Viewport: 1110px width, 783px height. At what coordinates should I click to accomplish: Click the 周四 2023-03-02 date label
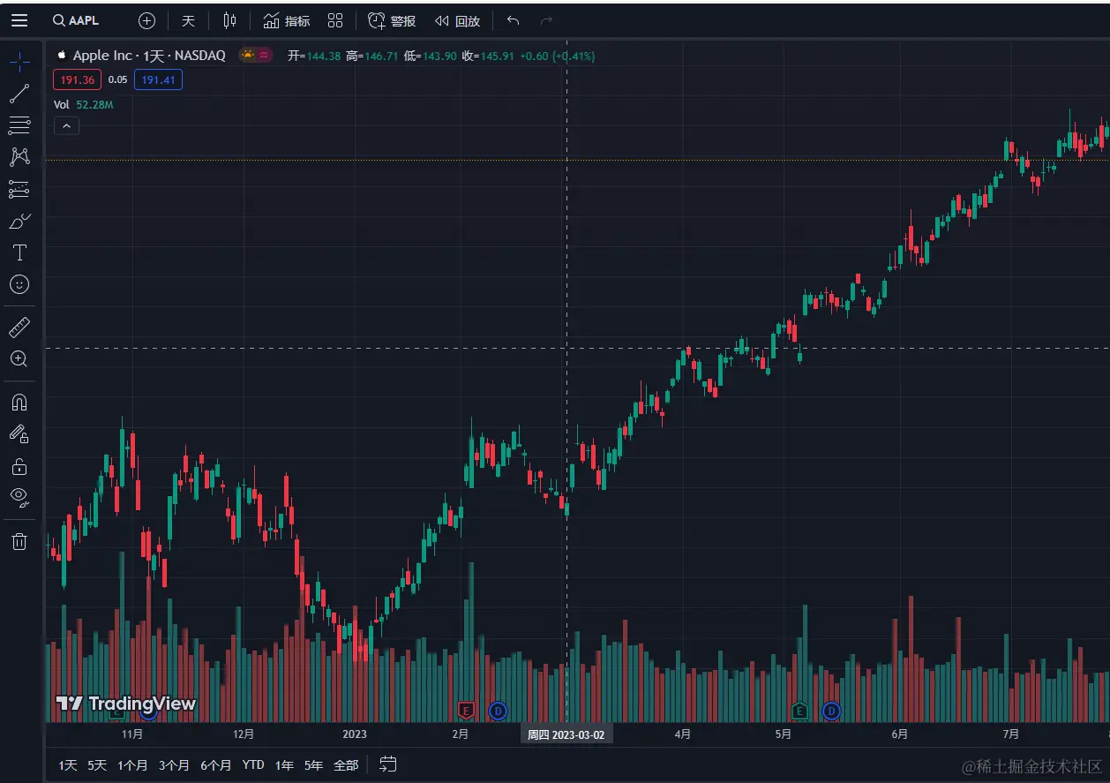[566, 734]
